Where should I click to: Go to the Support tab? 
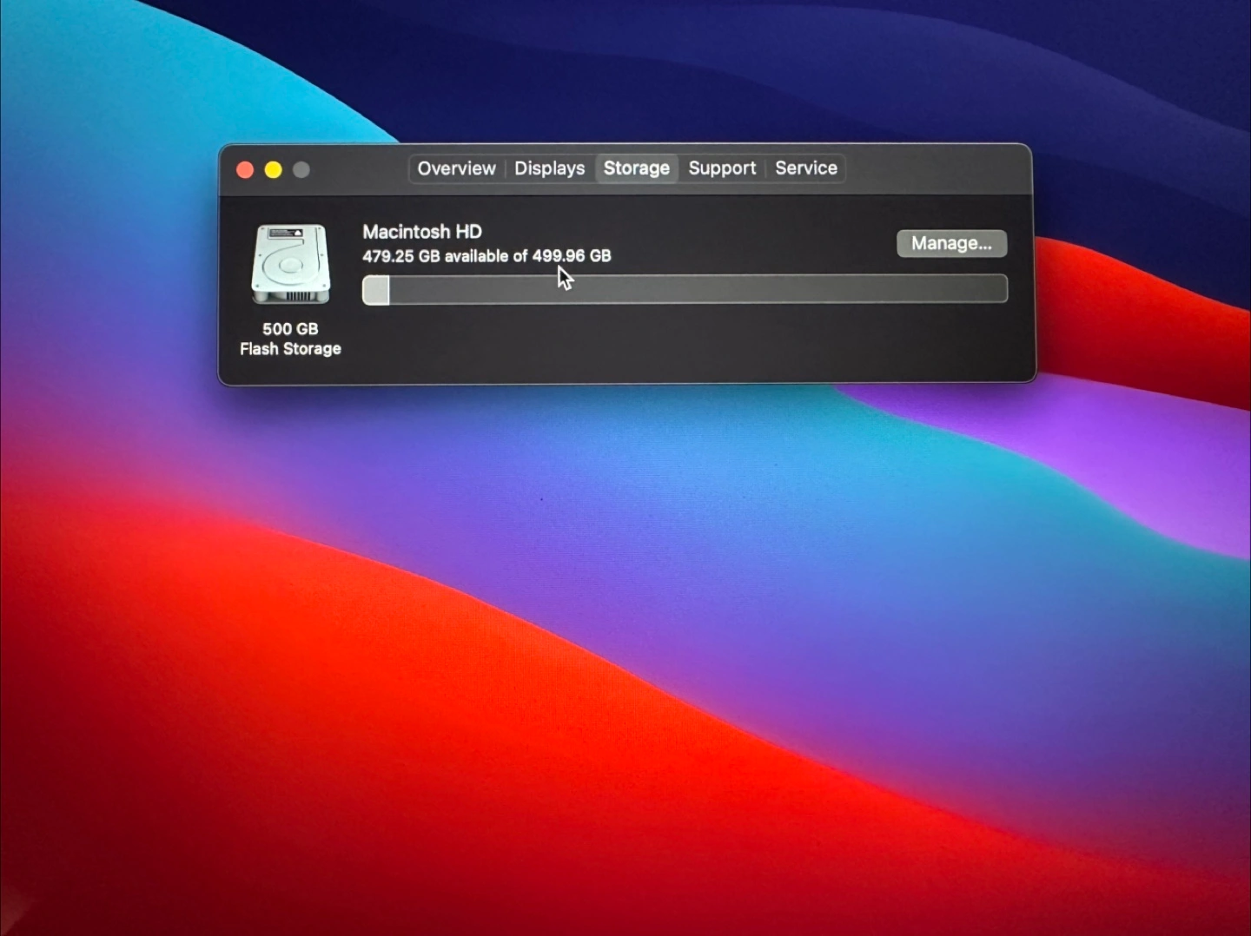[721, 168]
